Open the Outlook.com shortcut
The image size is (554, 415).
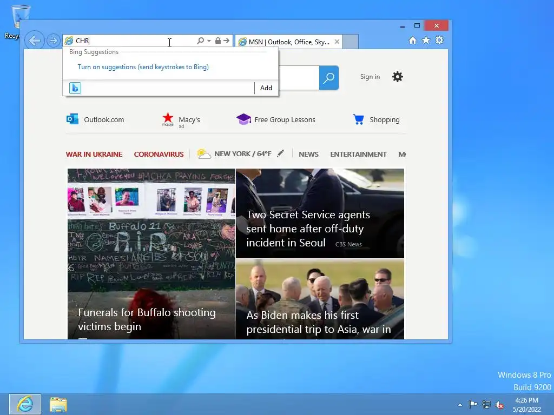tap(95, 119)
